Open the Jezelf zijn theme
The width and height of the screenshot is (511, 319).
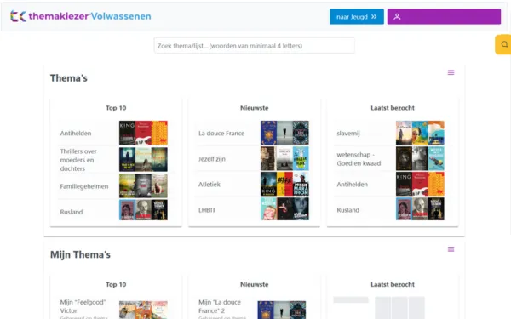click(x=212, y=159)
